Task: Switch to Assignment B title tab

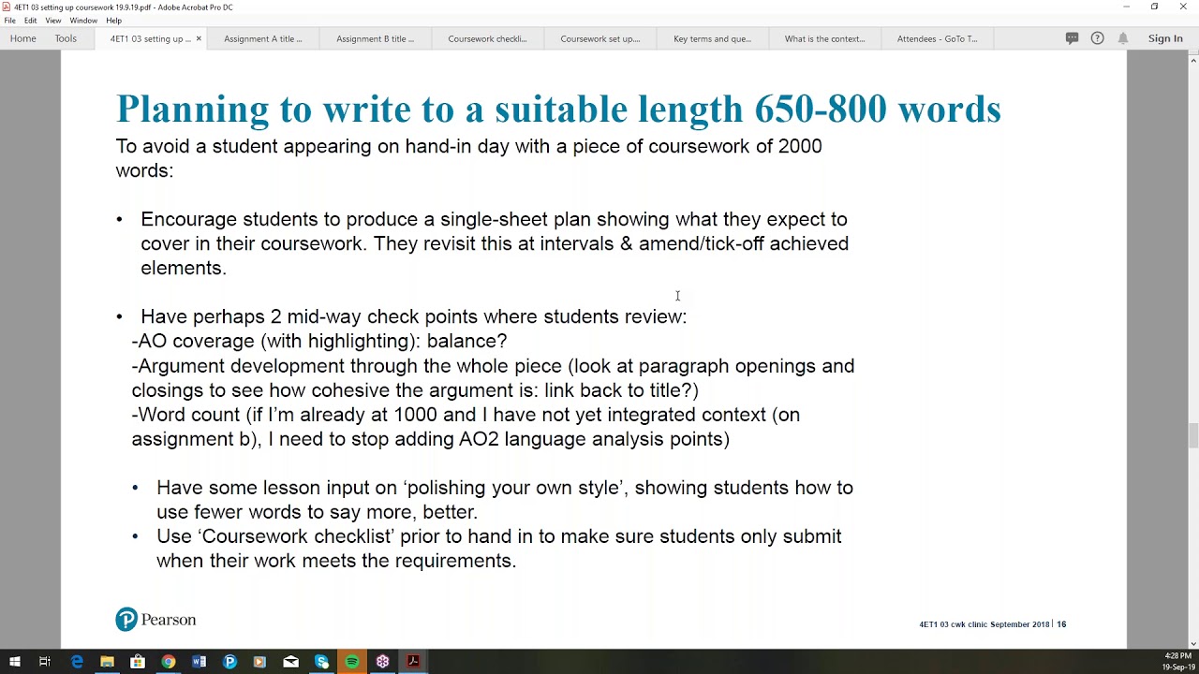Action: (375, 39)
